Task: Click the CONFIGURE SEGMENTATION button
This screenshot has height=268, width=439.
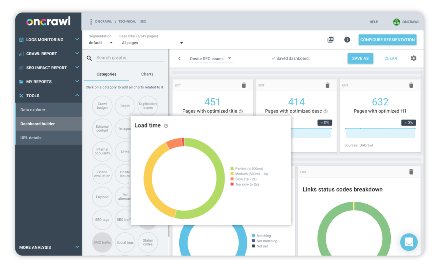Action: [387, 40]
